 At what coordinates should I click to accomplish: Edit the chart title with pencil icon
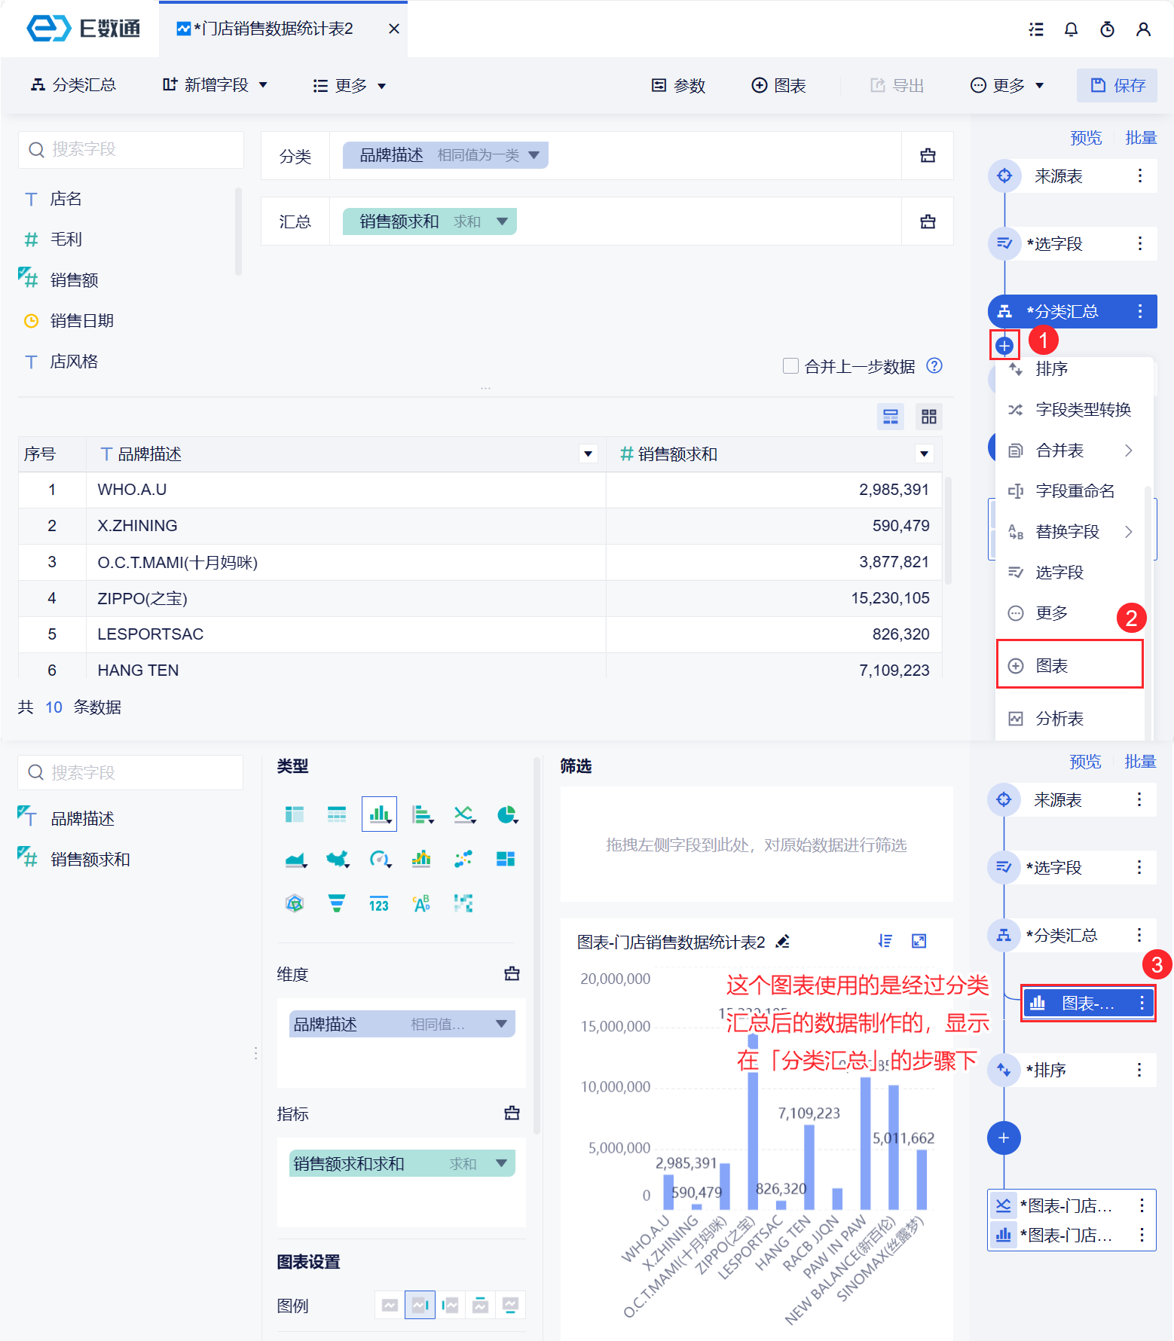pyautogui.click(x=783, y=942)
